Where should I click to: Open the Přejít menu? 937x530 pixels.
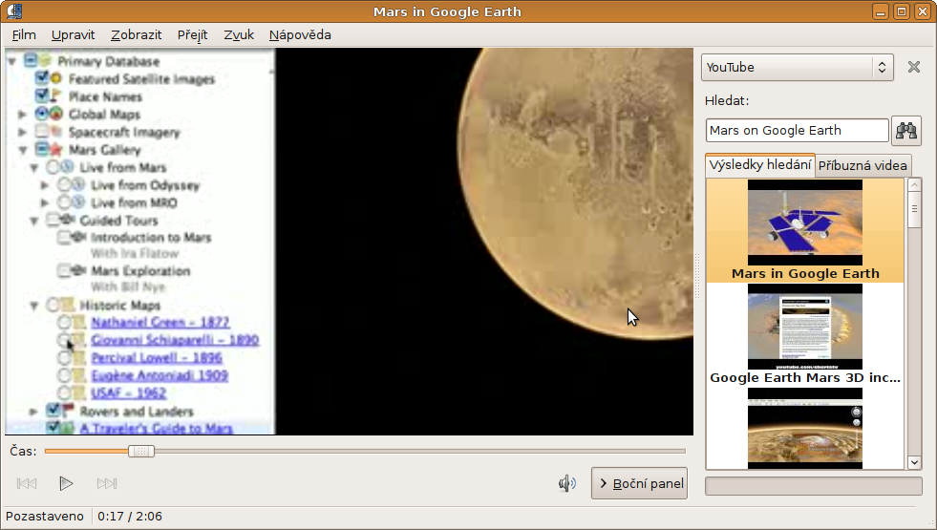click(x=192, y=34)
